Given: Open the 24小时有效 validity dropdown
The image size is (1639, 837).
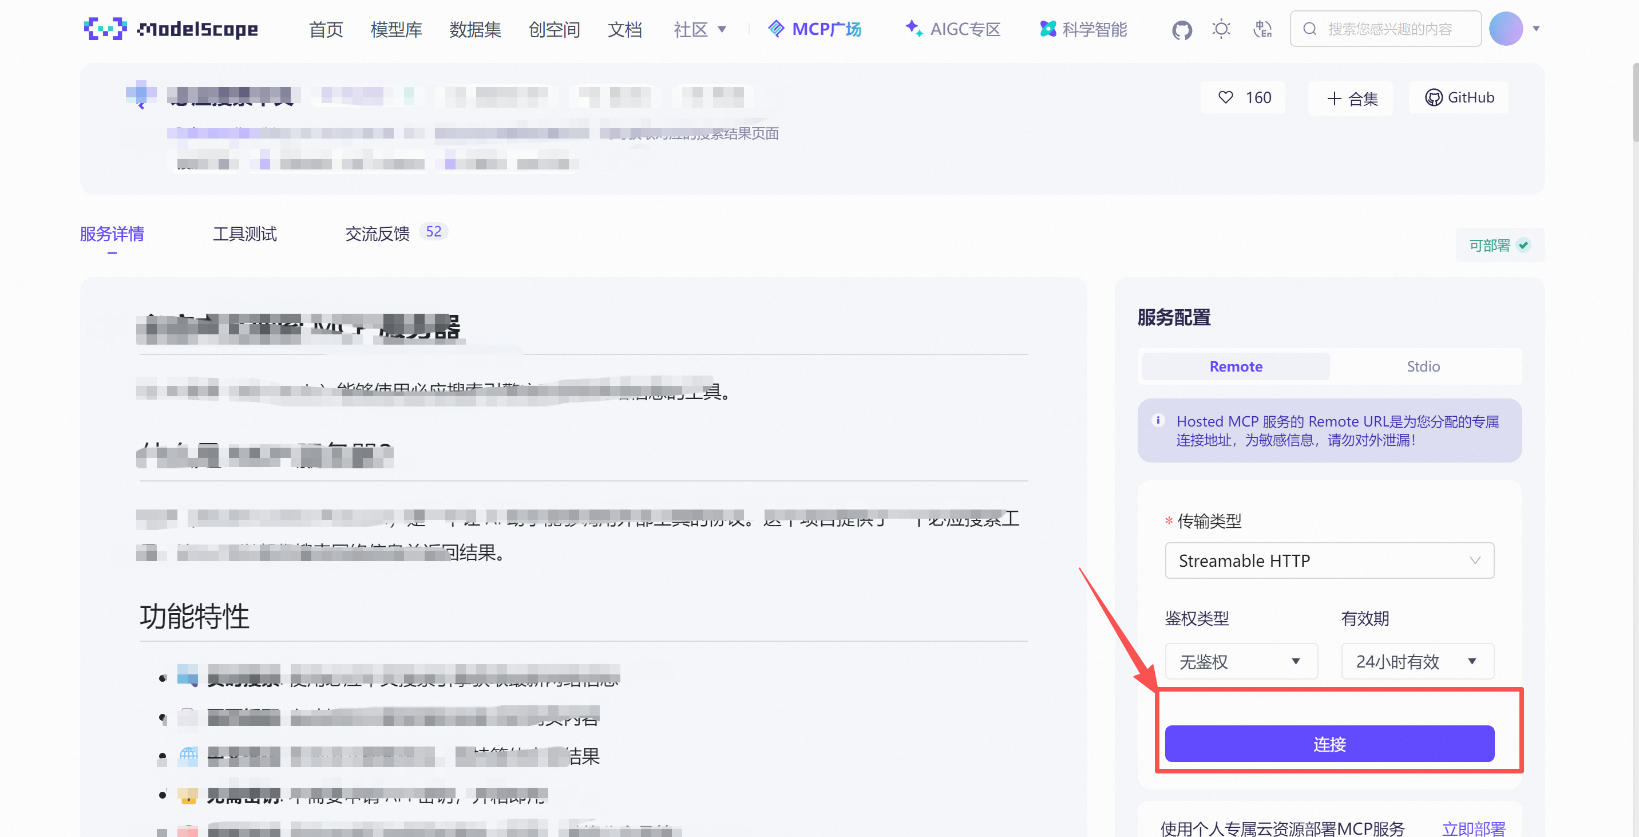Looking at the screenshot, I should coord(1416,661).
